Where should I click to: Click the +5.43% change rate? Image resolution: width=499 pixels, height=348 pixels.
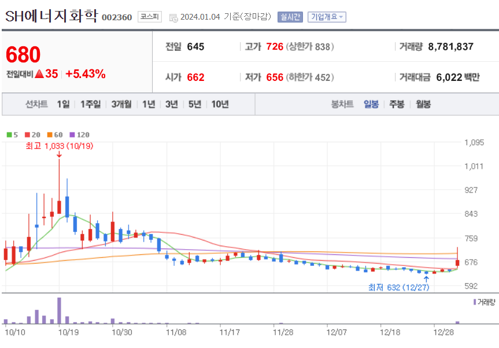86,74
